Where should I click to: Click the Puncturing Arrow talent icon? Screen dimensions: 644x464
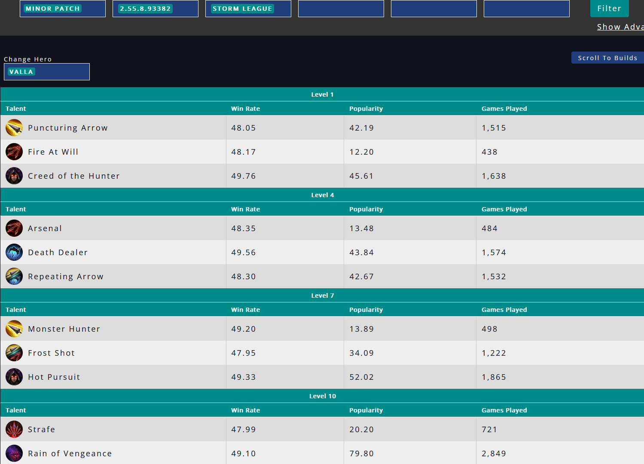pos(14,128)
